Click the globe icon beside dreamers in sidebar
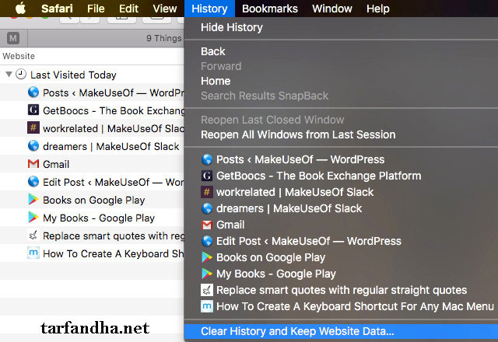This screenshot has height=342, width=498. pos(33,146)
